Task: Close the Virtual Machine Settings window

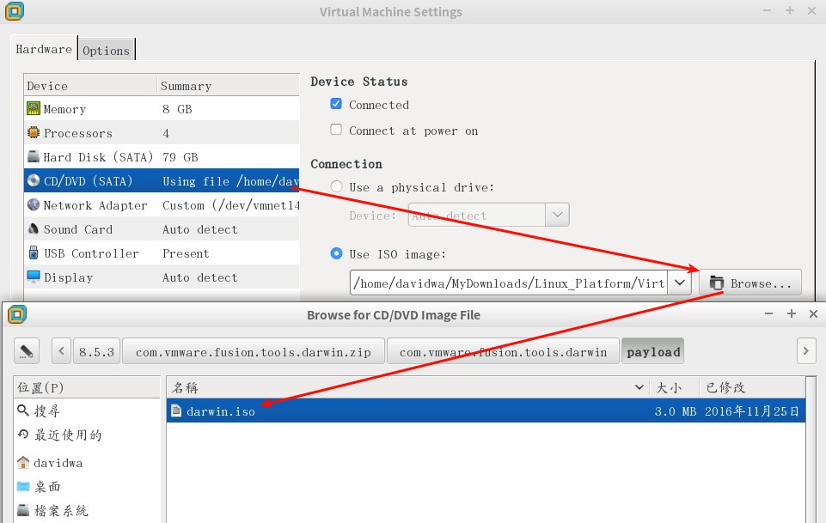Action: (811, 10)
